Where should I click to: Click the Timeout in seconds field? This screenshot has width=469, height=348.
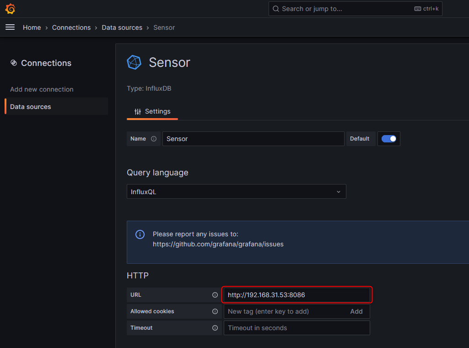296,328
